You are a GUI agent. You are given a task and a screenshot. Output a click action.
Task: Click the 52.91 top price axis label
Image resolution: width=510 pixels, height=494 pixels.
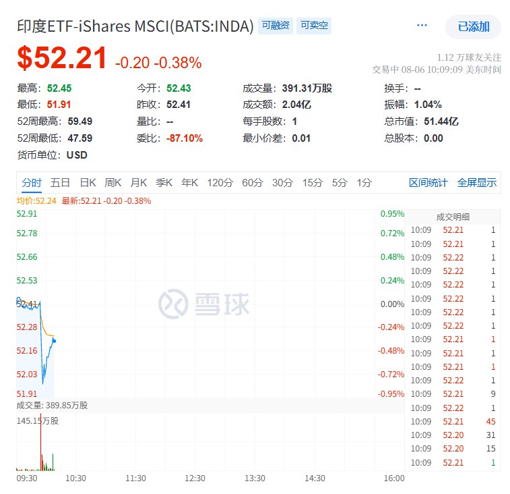[27, 214]
